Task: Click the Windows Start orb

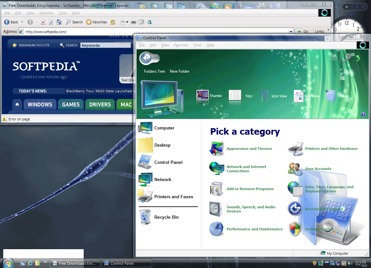Action: pos(8,263)
